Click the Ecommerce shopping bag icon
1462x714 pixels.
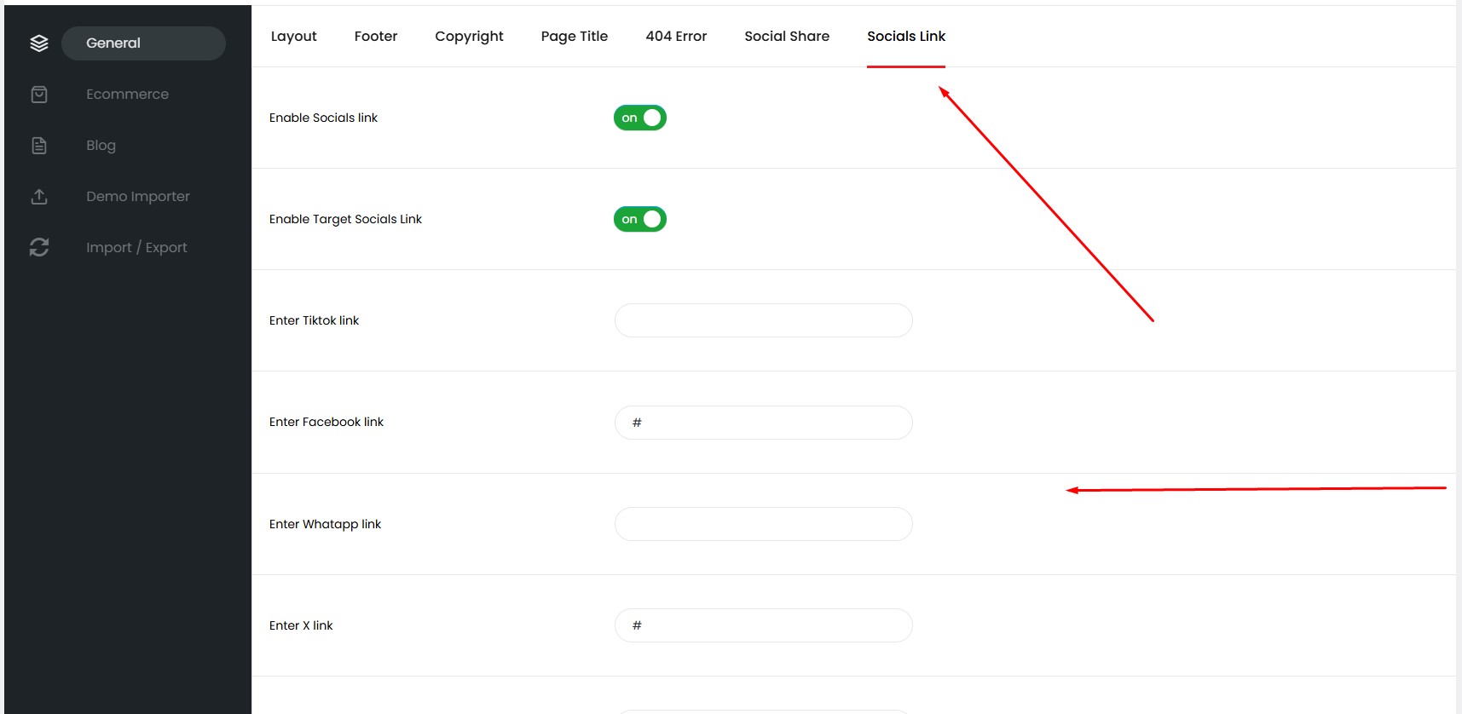pos(39,95)
